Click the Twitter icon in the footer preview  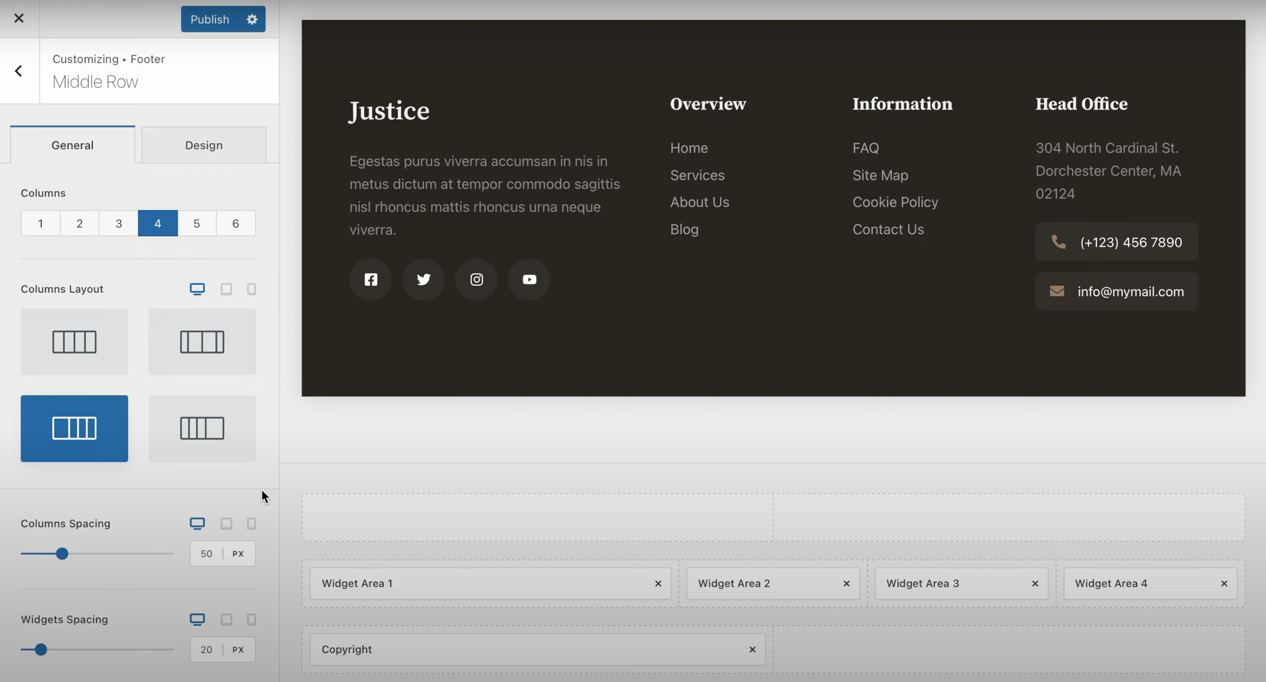(422, 279)
